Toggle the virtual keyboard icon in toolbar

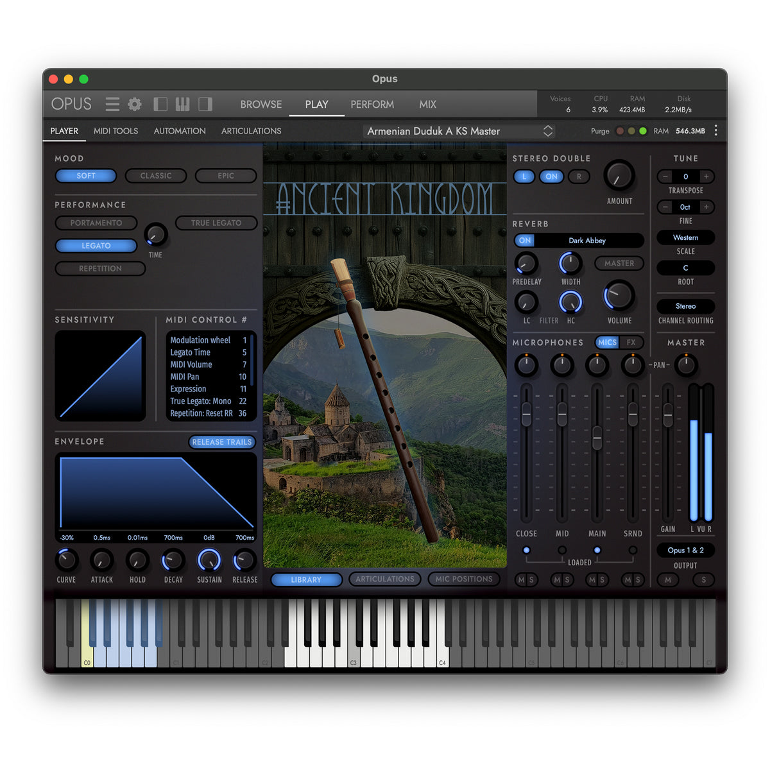(x=183, y=104)
